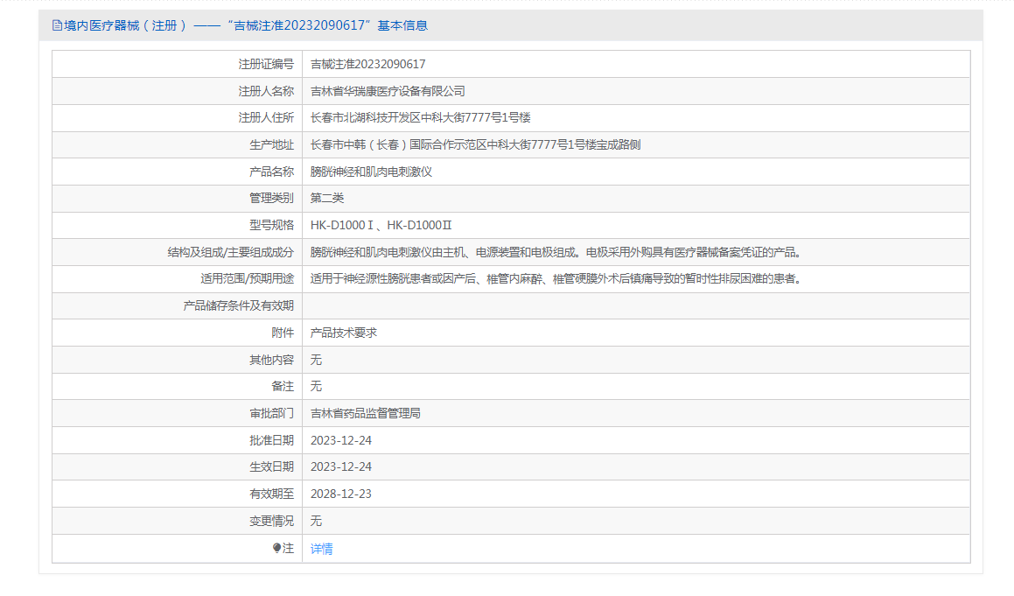Click the 管理类别 label
Image resolution: width=1014 pixels, height=596 pixels.
click(271, 198)
